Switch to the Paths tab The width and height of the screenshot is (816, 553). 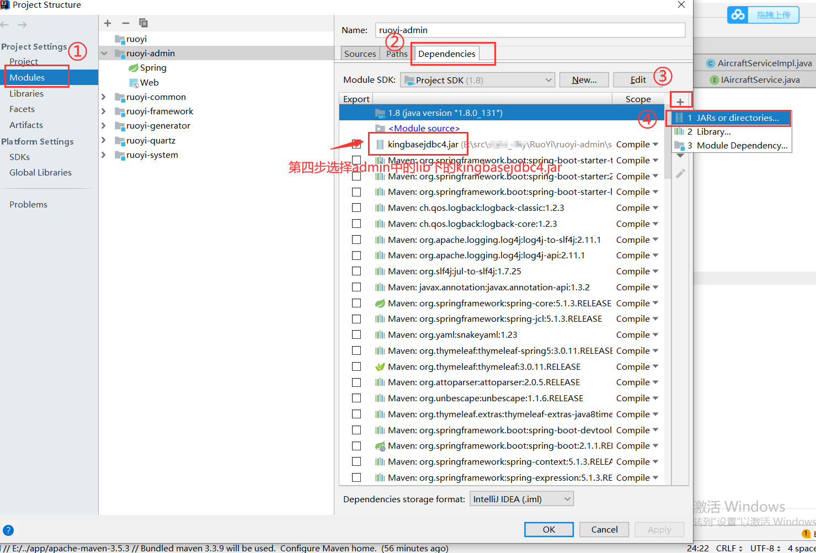[396, 54]
